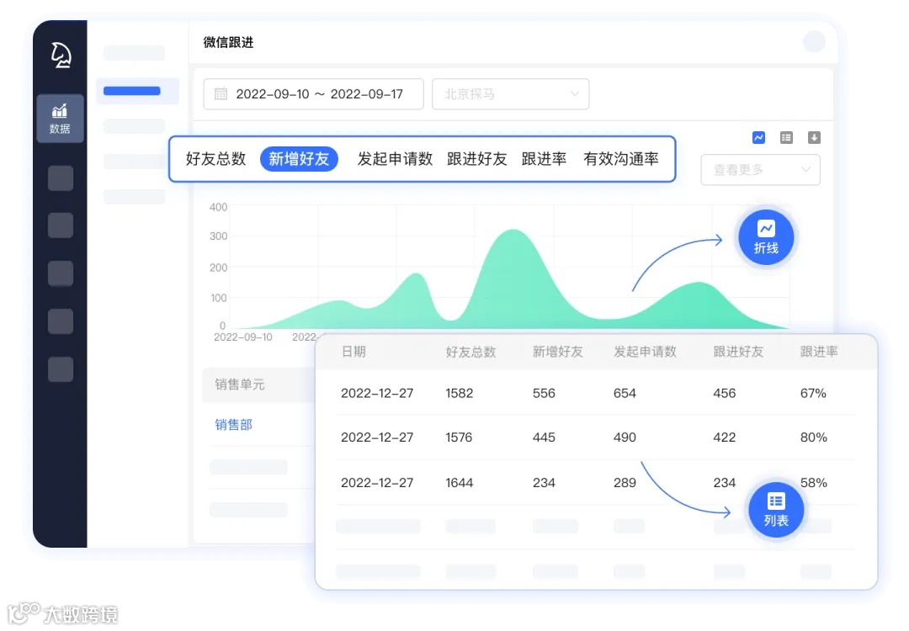
Task: Open the 销售部 link in the table
Action: pyautogui.click(x=233, y=425)
